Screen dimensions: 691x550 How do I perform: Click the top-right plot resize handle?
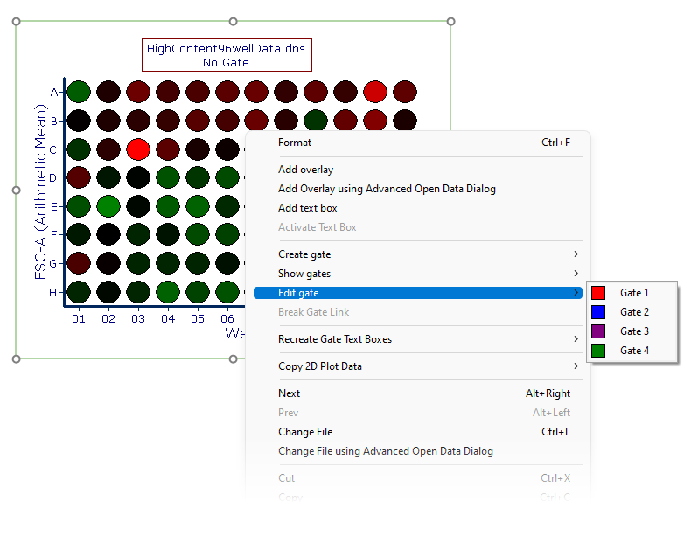point(450,22)
